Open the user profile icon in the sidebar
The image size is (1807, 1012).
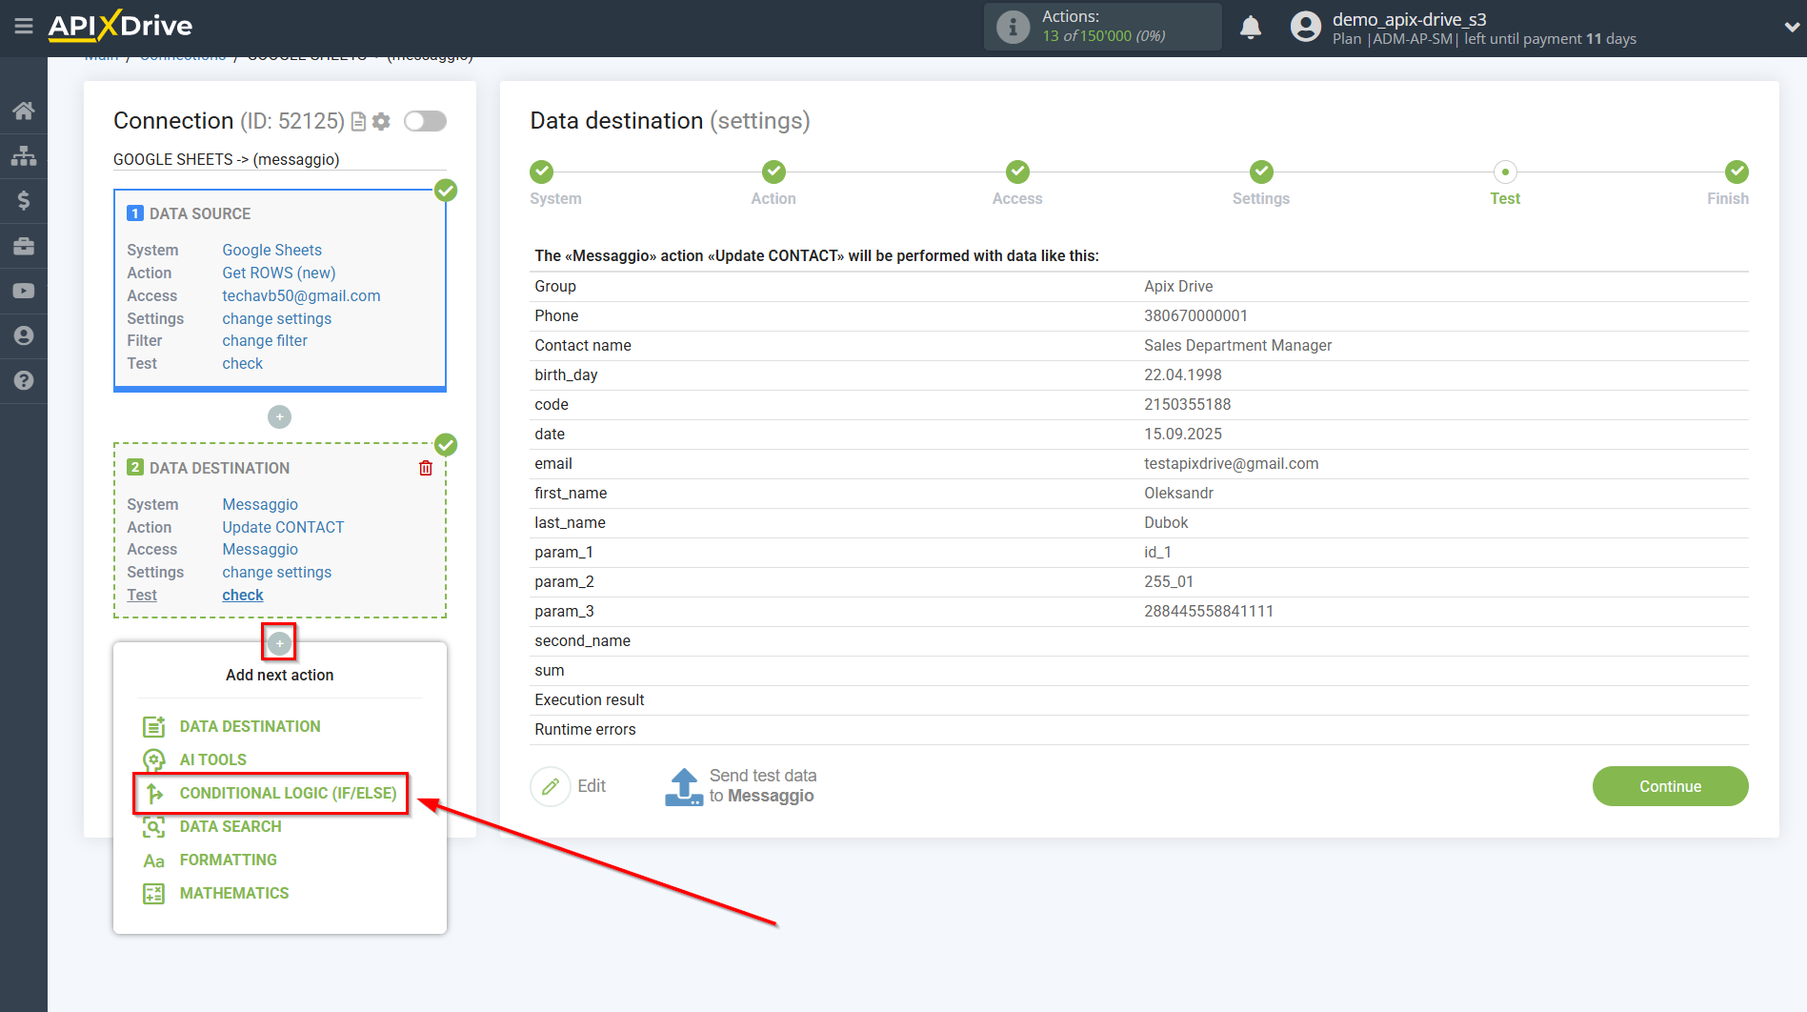click(24, 335)
